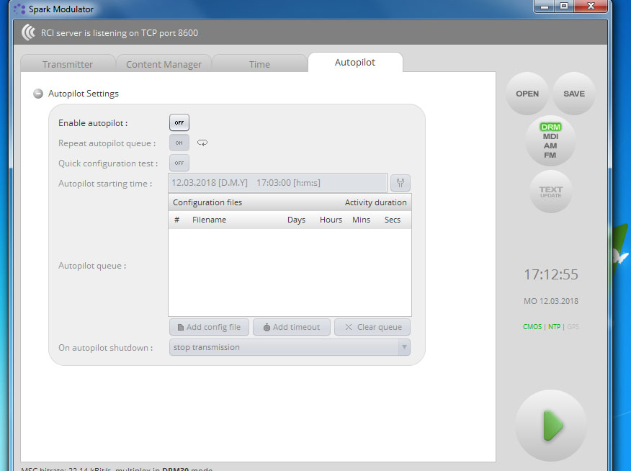Switch to the Transmitter tab
631x471 pixels.
click(68, 64)
